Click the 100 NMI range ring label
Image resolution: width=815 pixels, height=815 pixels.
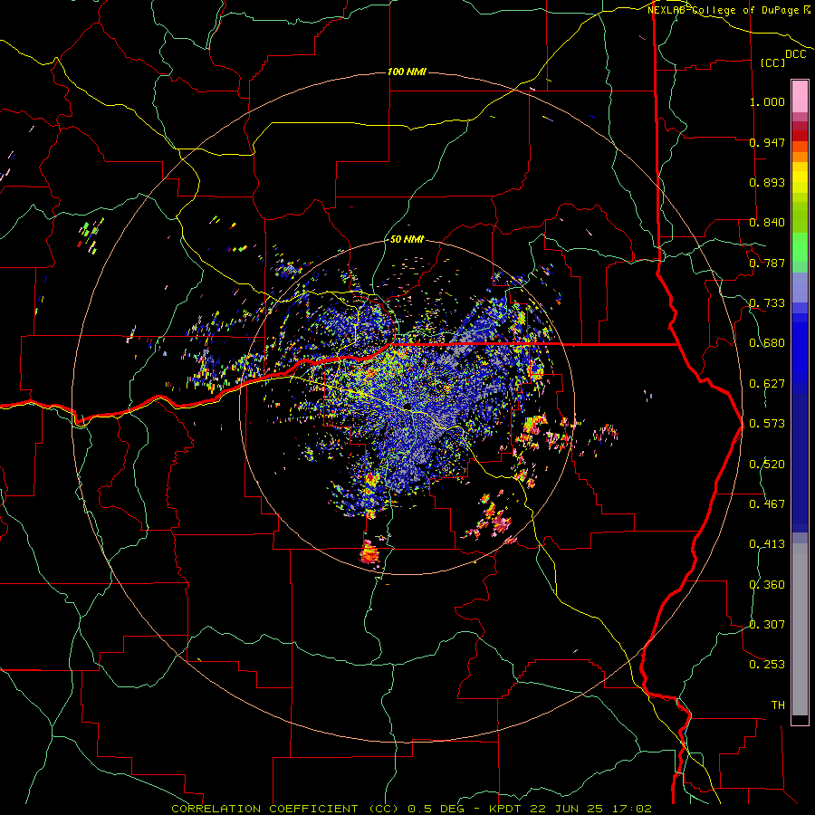pos(407,72)
